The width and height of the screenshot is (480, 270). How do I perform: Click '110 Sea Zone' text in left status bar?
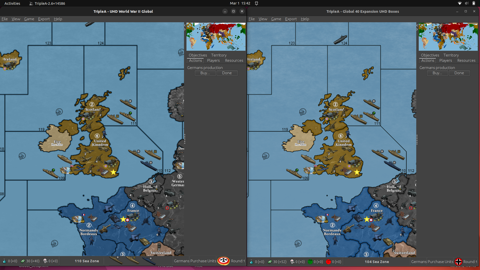[x=87, y=261]
